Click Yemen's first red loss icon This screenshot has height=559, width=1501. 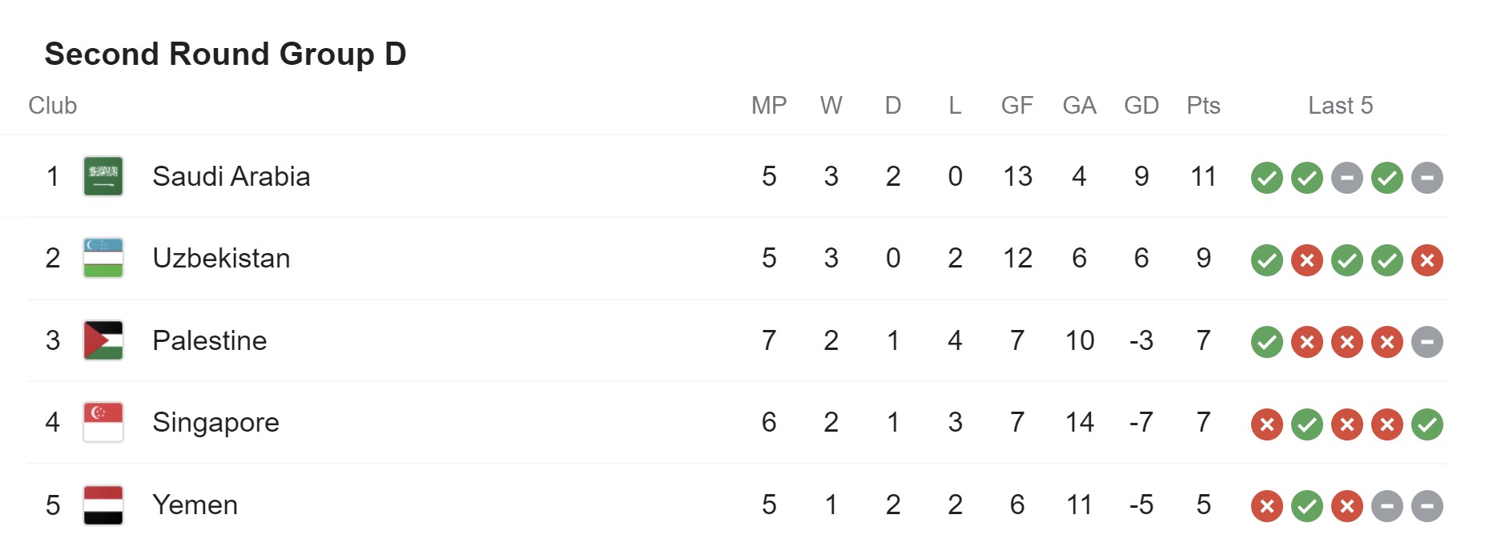coord(1267,506)
